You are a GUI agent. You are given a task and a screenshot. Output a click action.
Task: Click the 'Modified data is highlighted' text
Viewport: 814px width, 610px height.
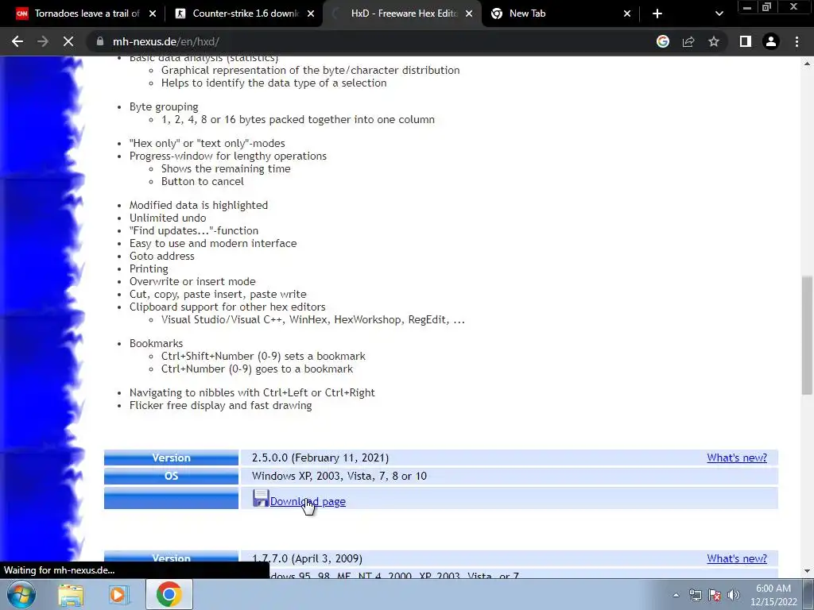coord(198,205)
